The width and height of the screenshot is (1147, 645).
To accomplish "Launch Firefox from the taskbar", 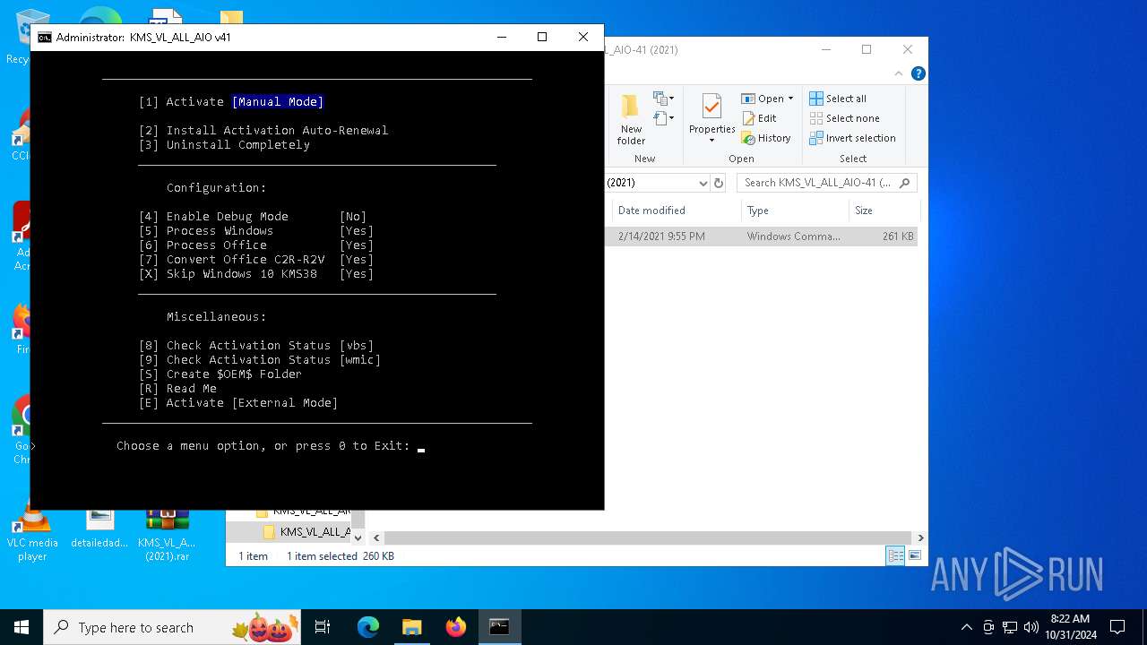I will coord(456,627).
